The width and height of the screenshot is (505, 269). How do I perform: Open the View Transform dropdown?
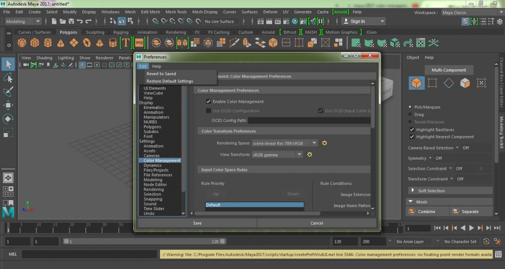click(x=277, y=155)
